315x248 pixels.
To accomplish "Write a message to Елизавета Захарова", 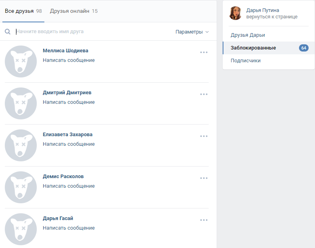I will click(x=69, y=144).
